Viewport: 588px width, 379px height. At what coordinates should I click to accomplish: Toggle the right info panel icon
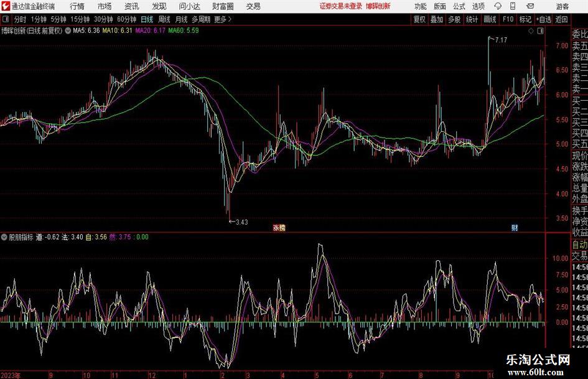coord(540,31)
